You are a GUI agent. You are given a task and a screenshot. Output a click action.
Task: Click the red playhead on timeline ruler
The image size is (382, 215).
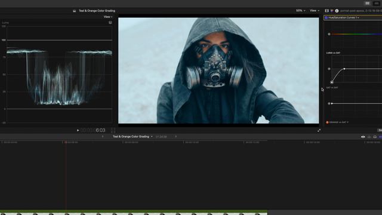tap(66, 142)
